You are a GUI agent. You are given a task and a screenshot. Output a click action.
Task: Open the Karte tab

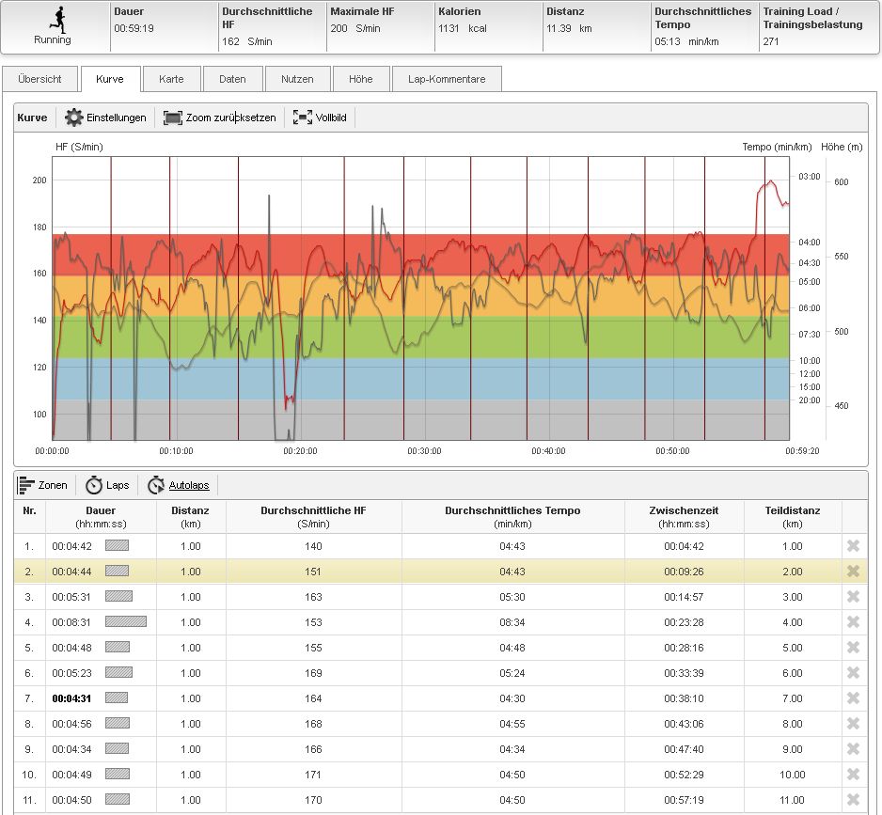click(171, 80)
